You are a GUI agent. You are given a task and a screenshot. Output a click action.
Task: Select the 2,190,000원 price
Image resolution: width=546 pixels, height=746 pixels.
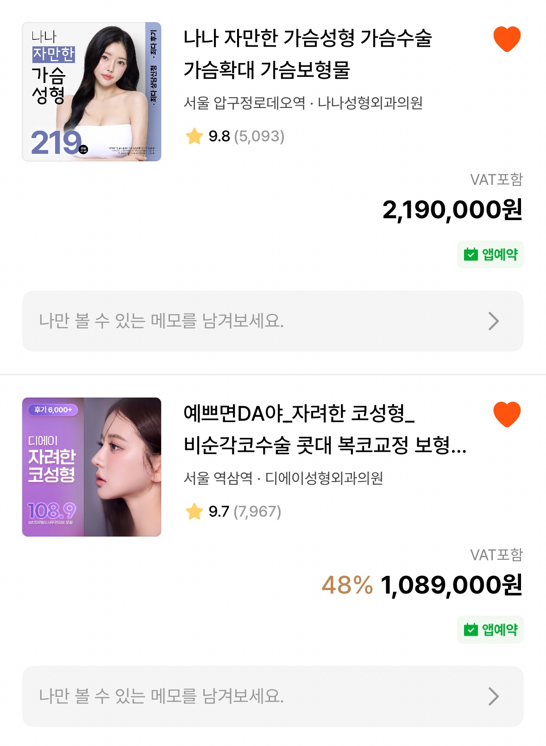click(x=452, y=210)
